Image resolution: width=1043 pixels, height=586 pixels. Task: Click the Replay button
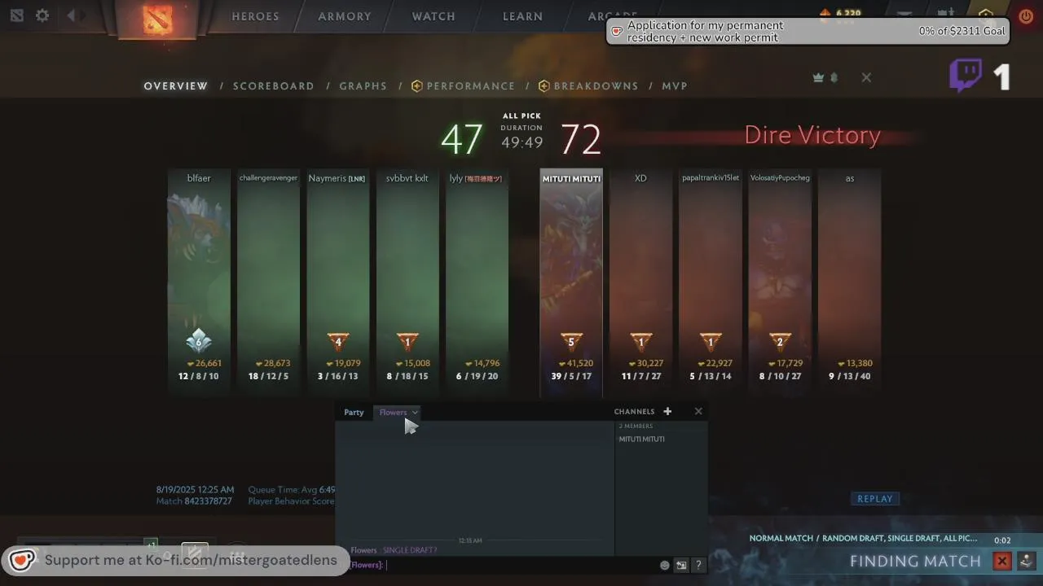[875, 499]
